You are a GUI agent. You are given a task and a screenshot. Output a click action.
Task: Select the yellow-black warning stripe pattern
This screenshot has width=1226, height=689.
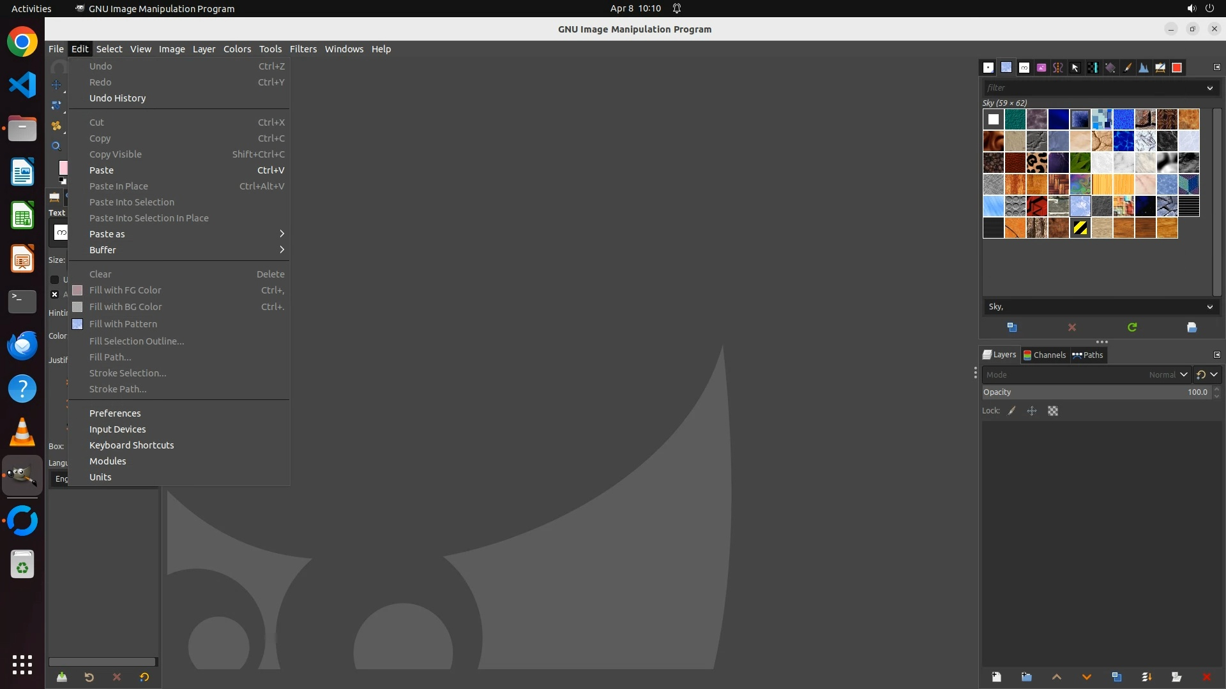(x=1080, y=228)
